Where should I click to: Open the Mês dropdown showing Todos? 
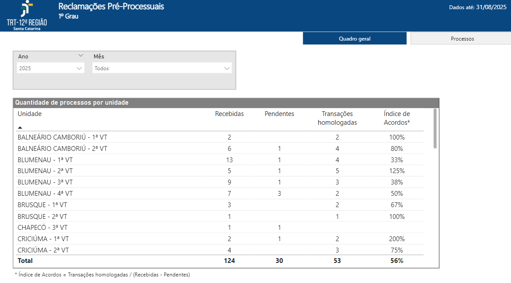(162, 68)
